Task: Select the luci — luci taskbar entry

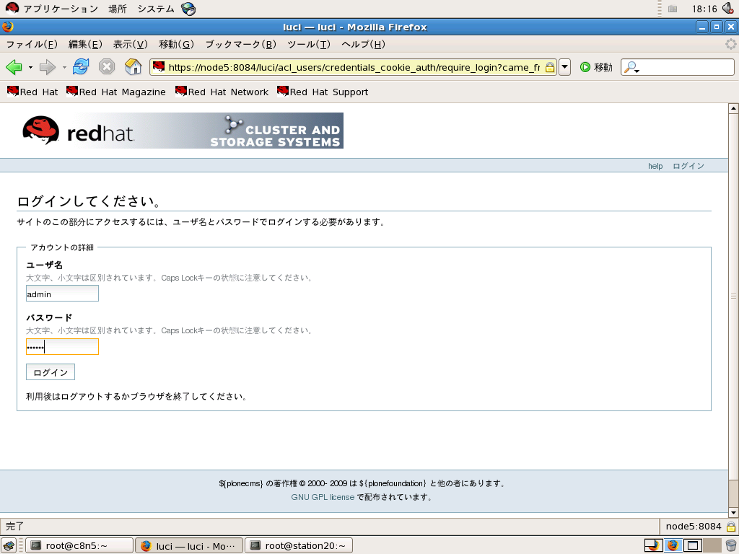Action: [x=189, y=545]
